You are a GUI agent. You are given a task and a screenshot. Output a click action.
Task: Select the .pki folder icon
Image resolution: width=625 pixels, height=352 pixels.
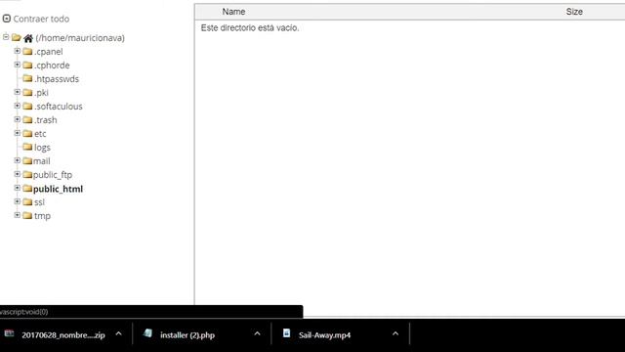point(27,93)
